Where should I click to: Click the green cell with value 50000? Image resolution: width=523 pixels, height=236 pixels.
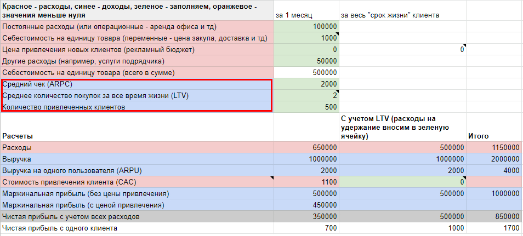point(306,61)
